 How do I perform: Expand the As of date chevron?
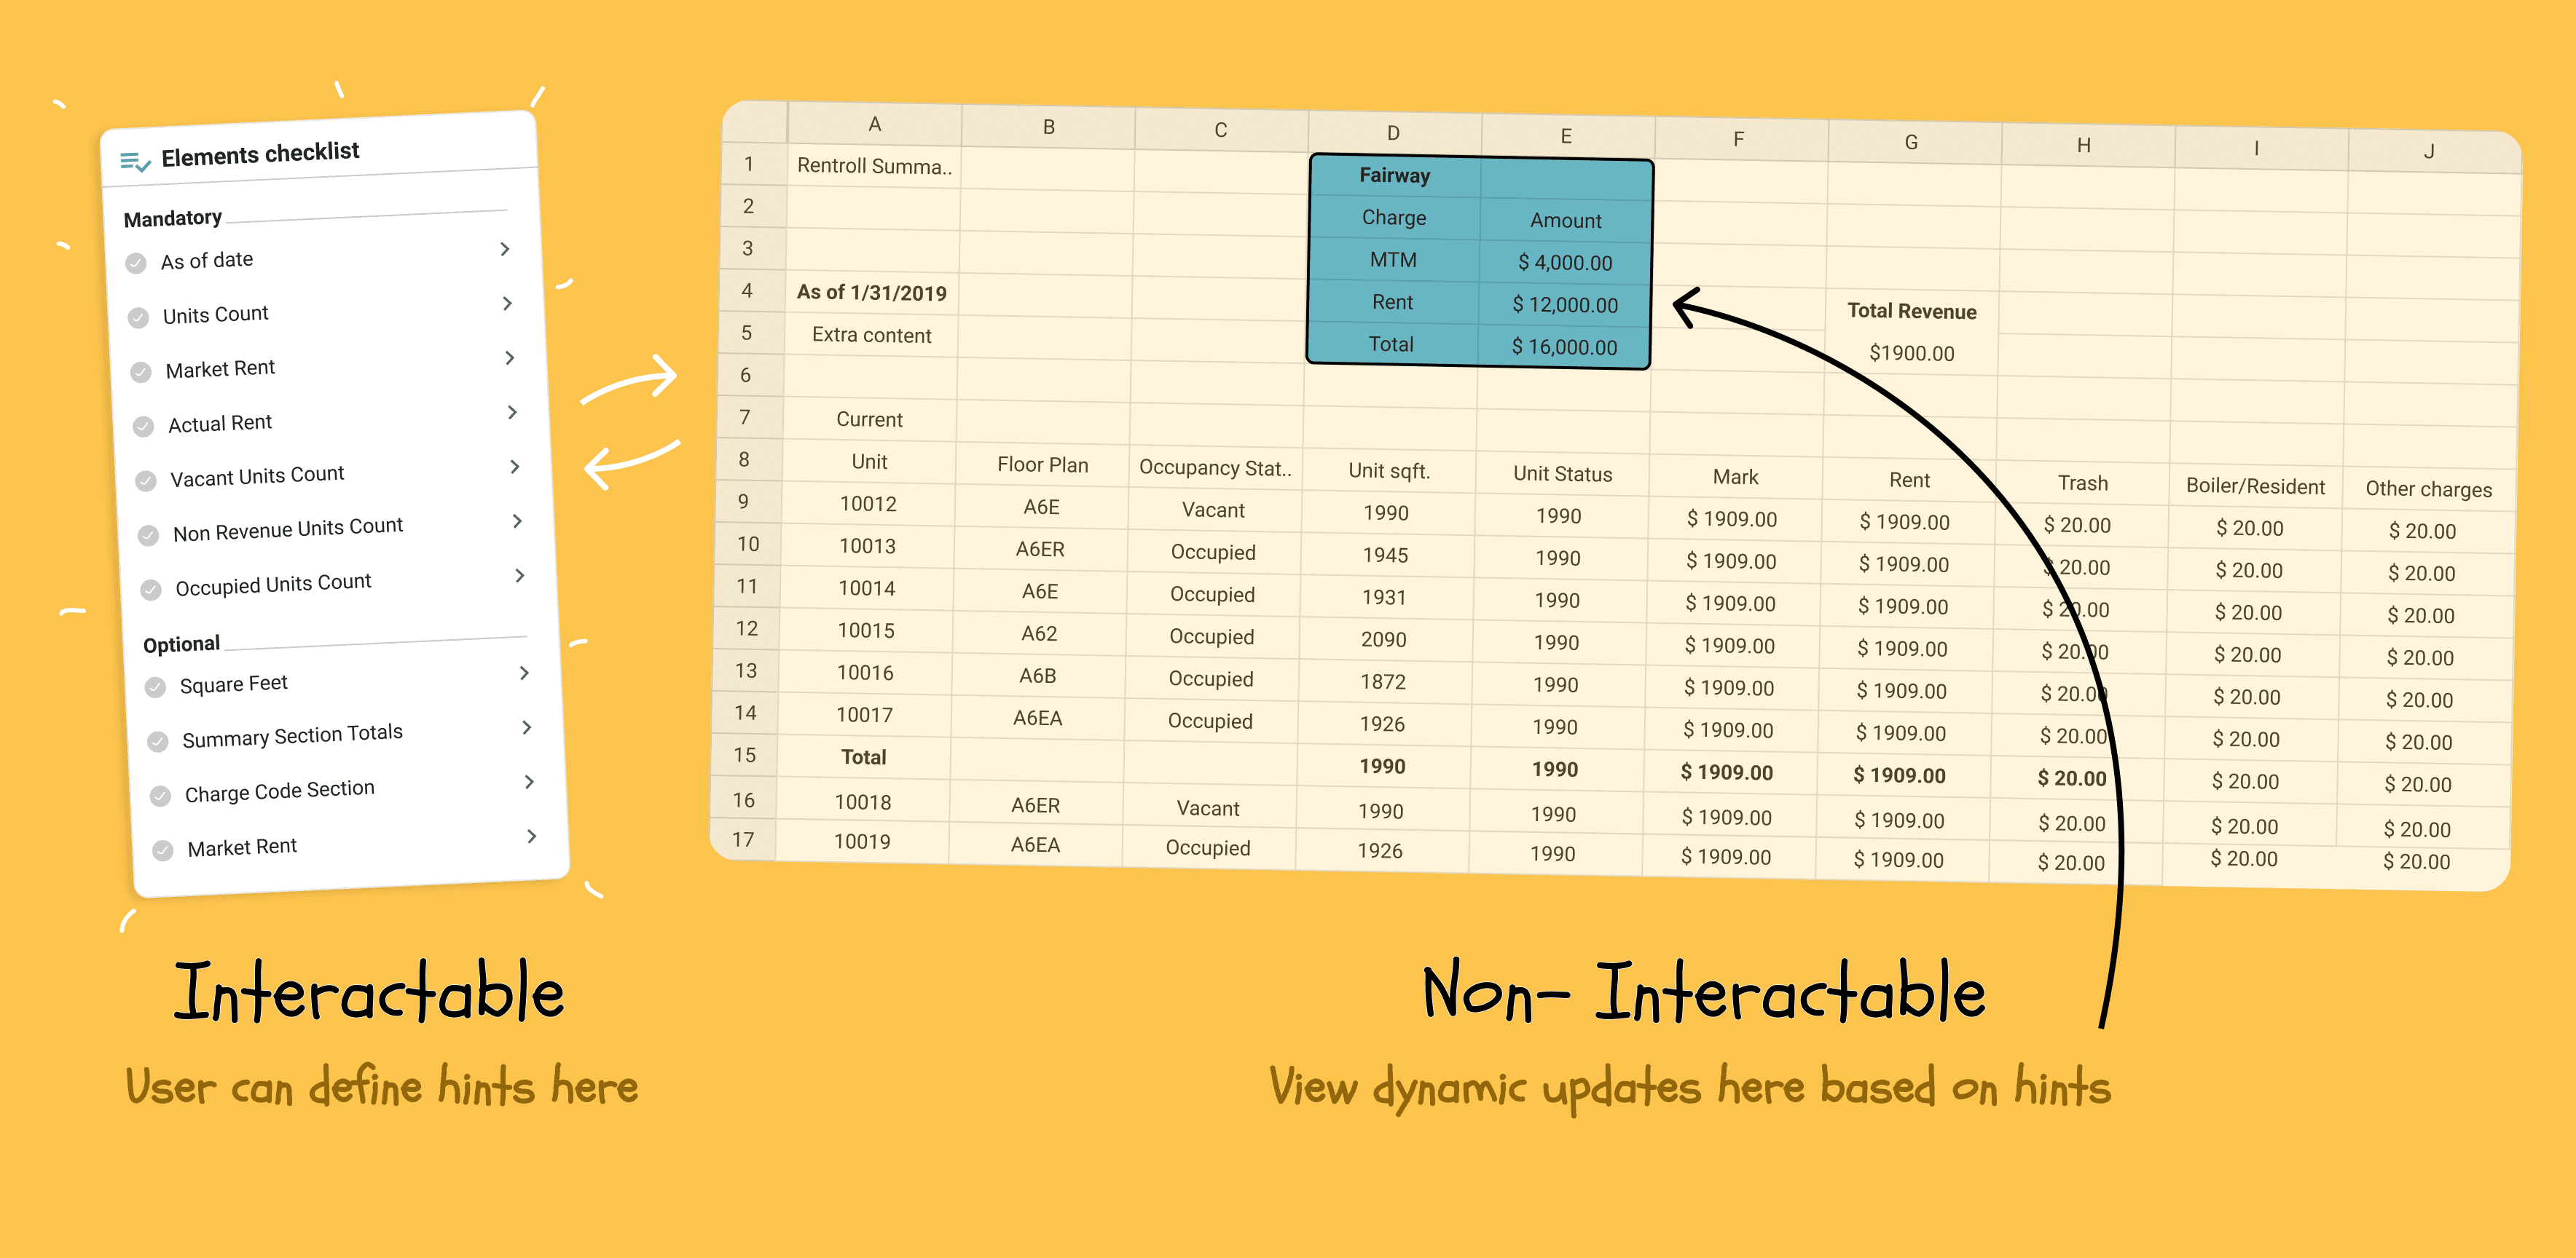tap(505, 249)
